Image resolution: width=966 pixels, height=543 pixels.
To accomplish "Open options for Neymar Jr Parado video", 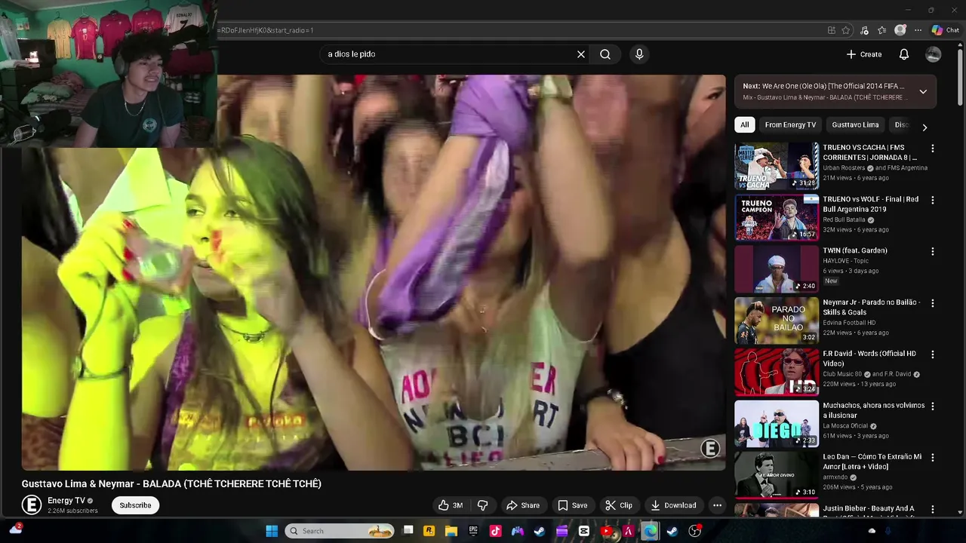I will pyautogui.click(x=933, y=303).
